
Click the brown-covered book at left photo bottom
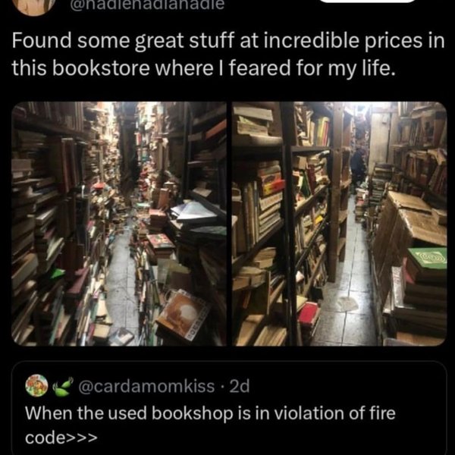[183, 314]
